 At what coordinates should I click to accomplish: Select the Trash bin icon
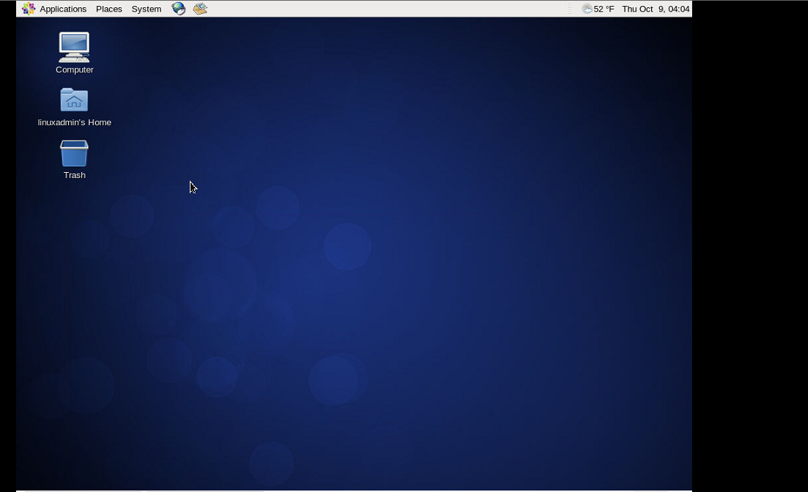pos(74,153)
